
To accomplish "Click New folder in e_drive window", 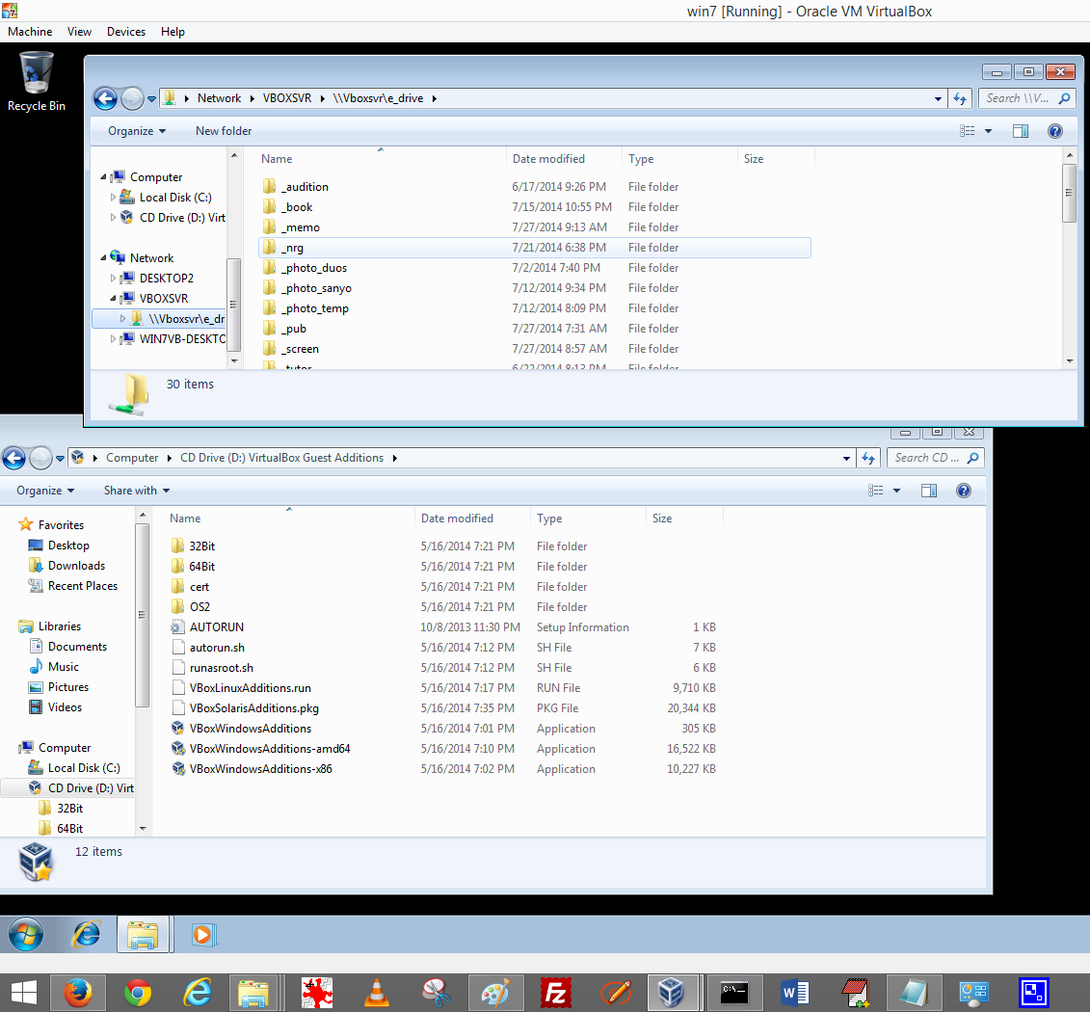I will click(x=224, y=131).
